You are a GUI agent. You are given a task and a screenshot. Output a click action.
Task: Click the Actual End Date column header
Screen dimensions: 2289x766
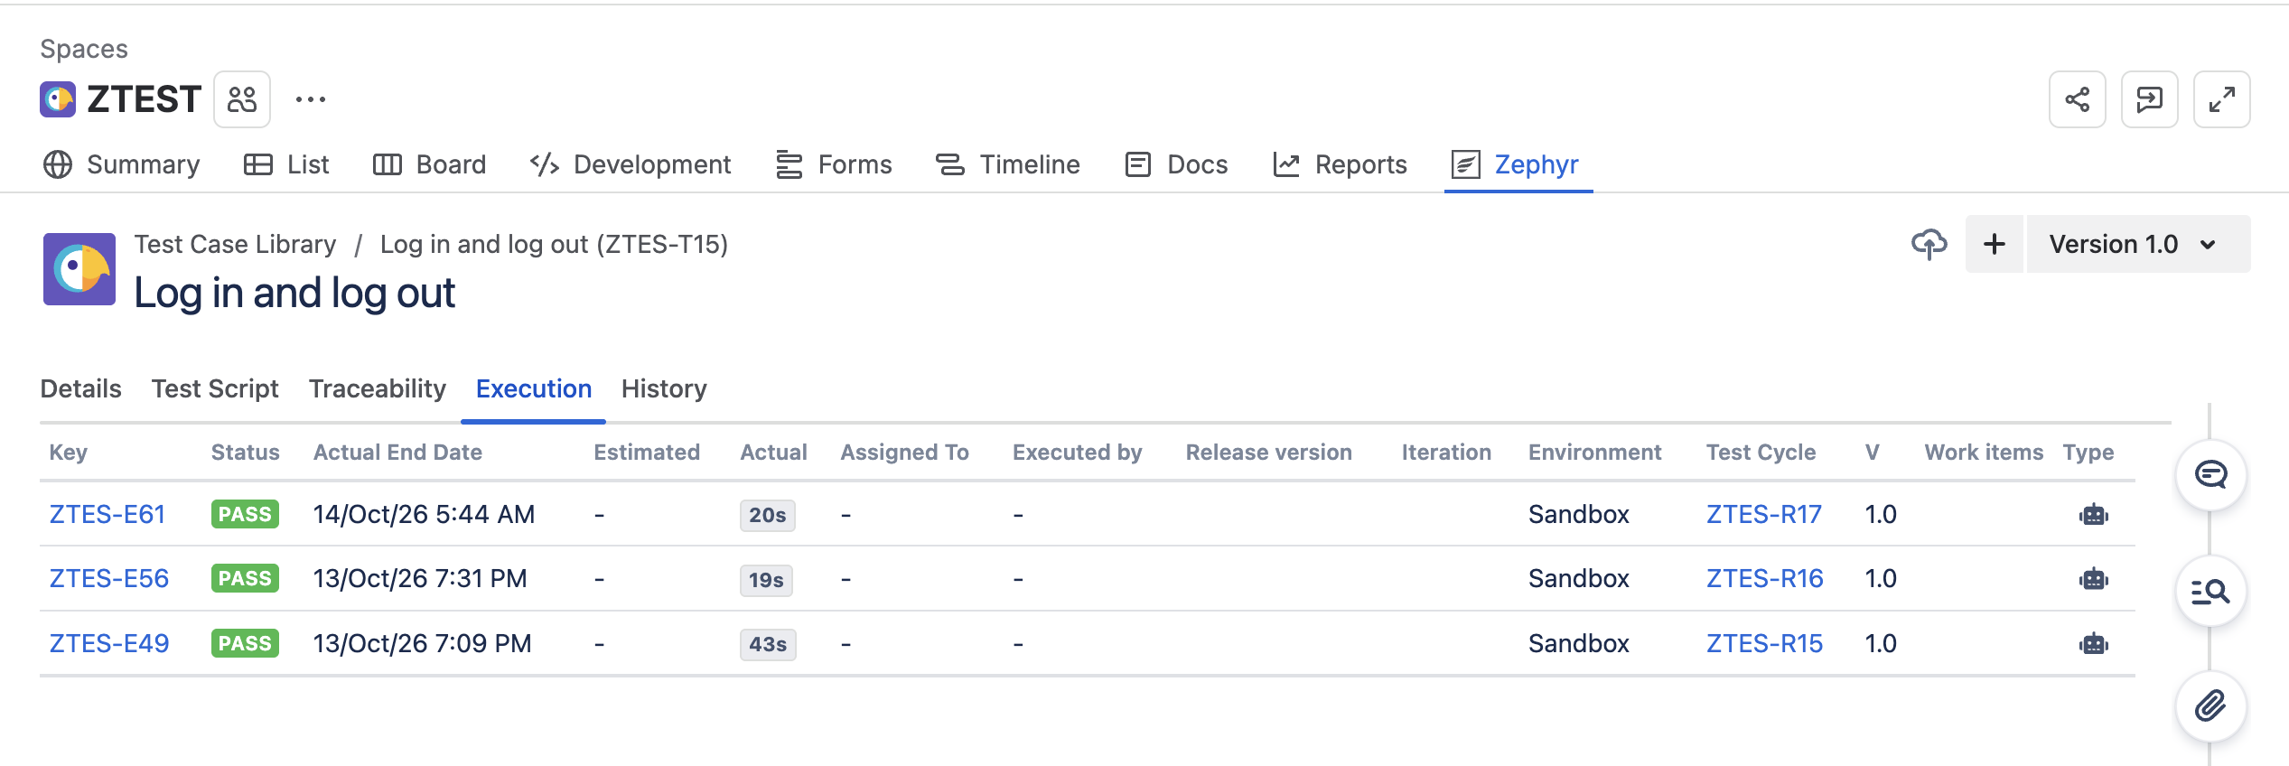click(397, 453)
